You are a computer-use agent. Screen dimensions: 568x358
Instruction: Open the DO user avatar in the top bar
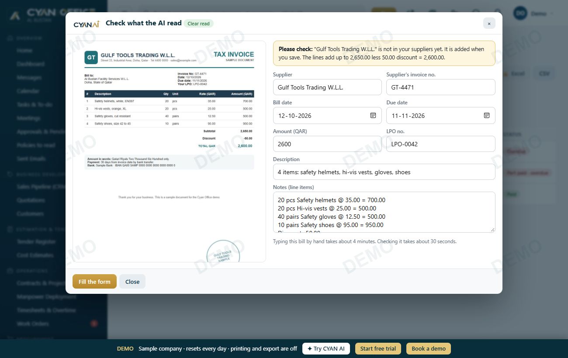(x=520, y=14)
